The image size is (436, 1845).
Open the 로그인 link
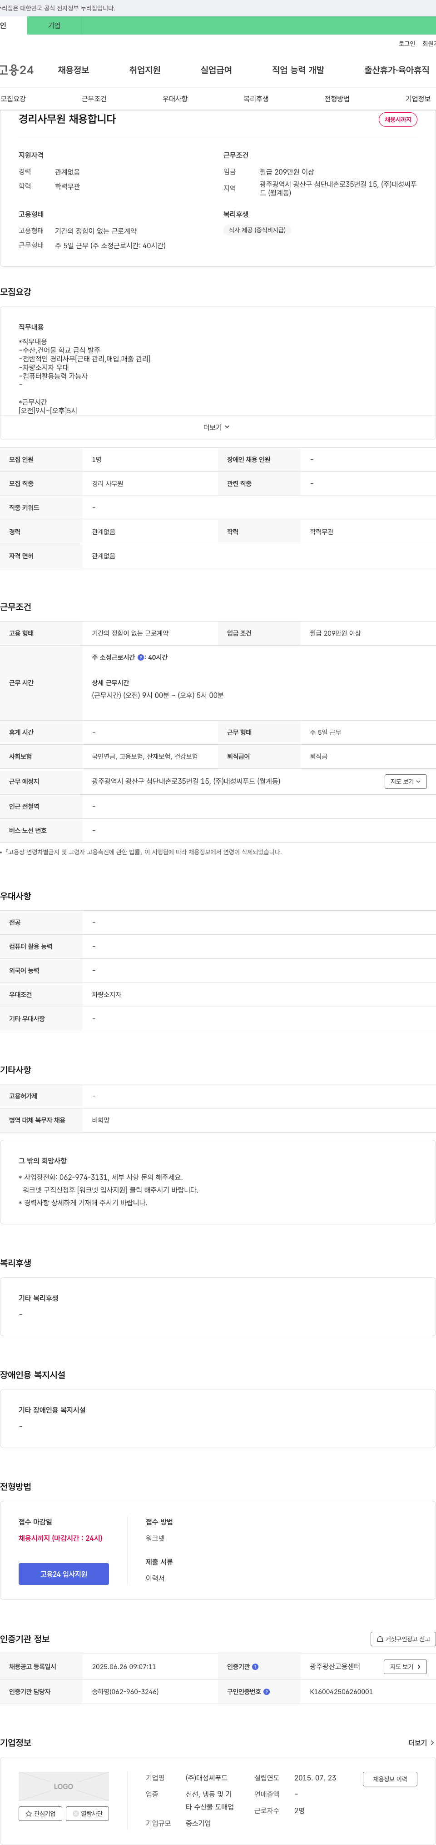tap(406, 44)
